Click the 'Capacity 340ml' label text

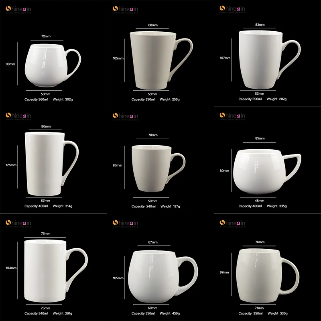point(36,313)
